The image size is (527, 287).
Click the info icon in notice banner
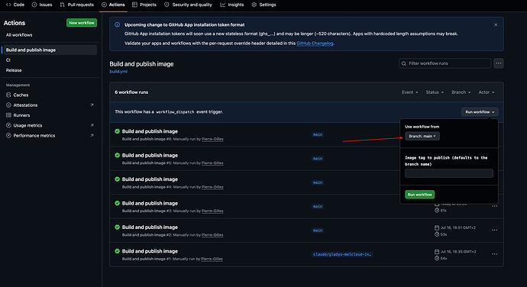(118, 25)
